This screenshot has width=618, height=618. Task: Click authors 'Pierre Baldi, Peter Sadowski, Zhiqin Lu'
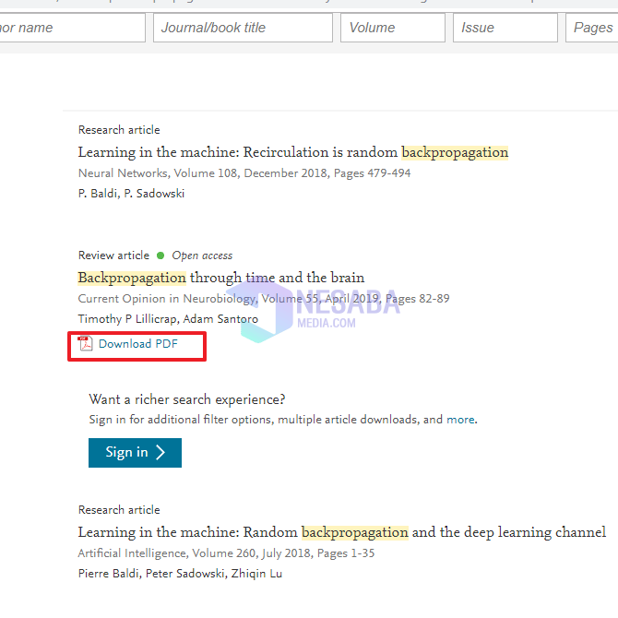pos(180,574)
